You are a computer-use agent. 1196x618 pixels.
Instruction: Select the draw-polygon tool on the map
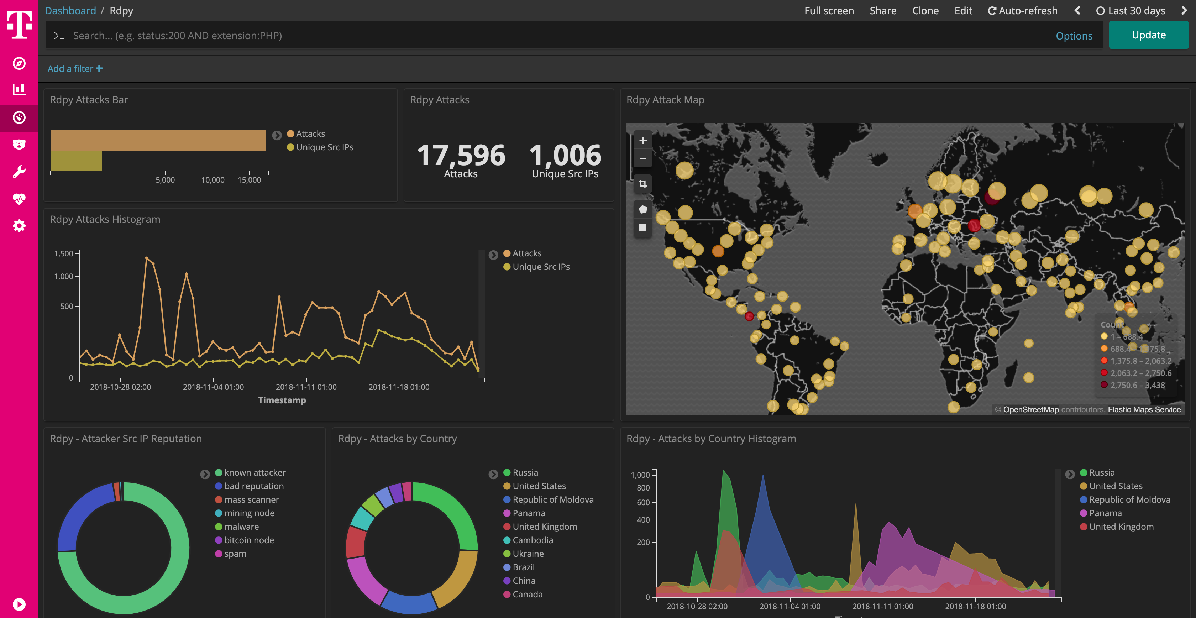642,209
